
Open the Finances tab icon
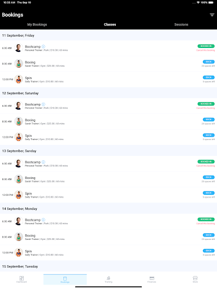pos(152,279)
